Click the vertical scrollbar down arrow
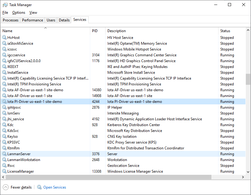 pos(248,172)
